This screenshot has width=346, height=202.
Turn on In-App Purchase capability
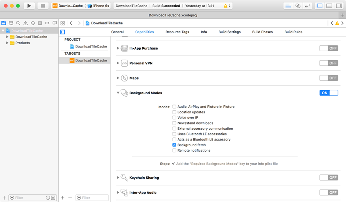(x=328, y=48)
